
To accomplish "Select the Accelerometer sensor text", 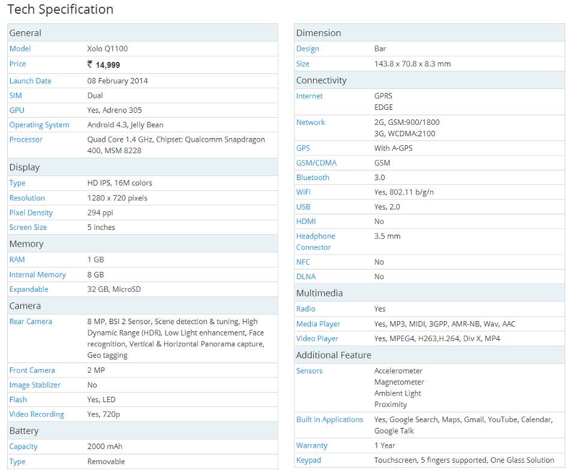I will point(398,371).
